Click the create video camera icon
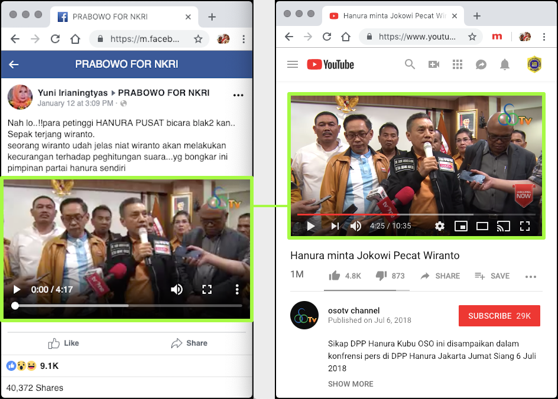Screen dimensions: 558x399 pyautogui.click(x=433, y=64)
